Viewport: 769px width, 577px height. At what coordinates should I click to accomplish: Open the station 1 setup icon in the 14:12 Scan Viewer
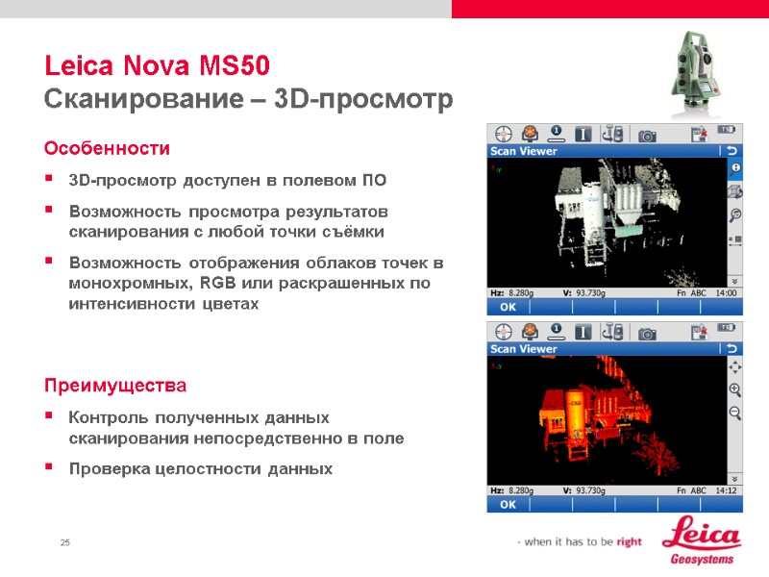click(x=556, y=331)
